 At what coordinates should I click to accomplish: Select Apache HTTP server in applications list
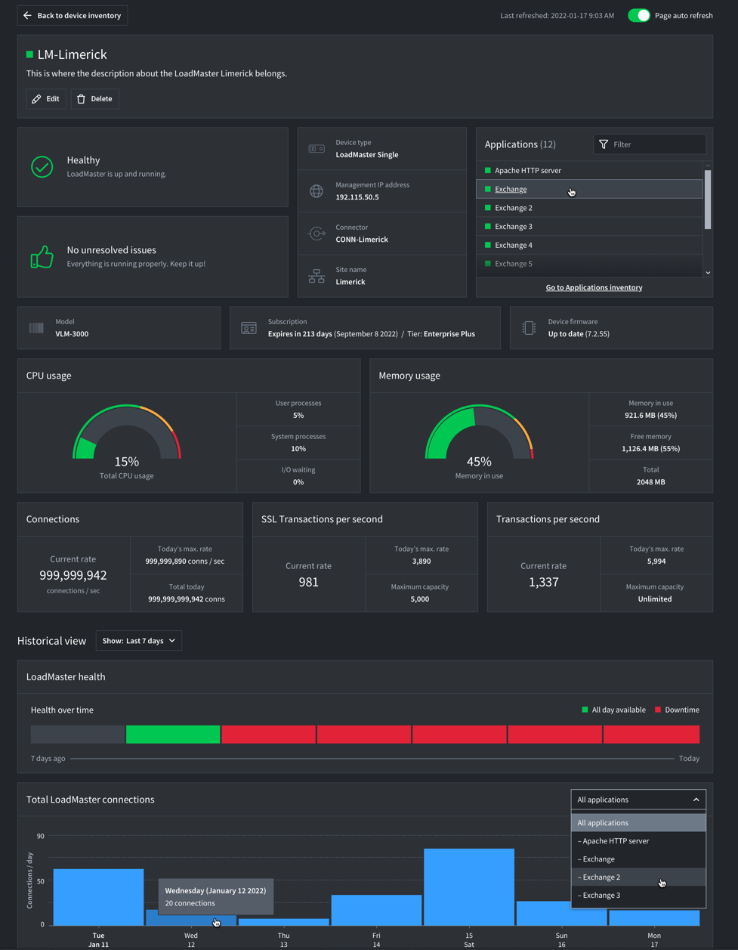pyautogui.click(x=589, y=171)
